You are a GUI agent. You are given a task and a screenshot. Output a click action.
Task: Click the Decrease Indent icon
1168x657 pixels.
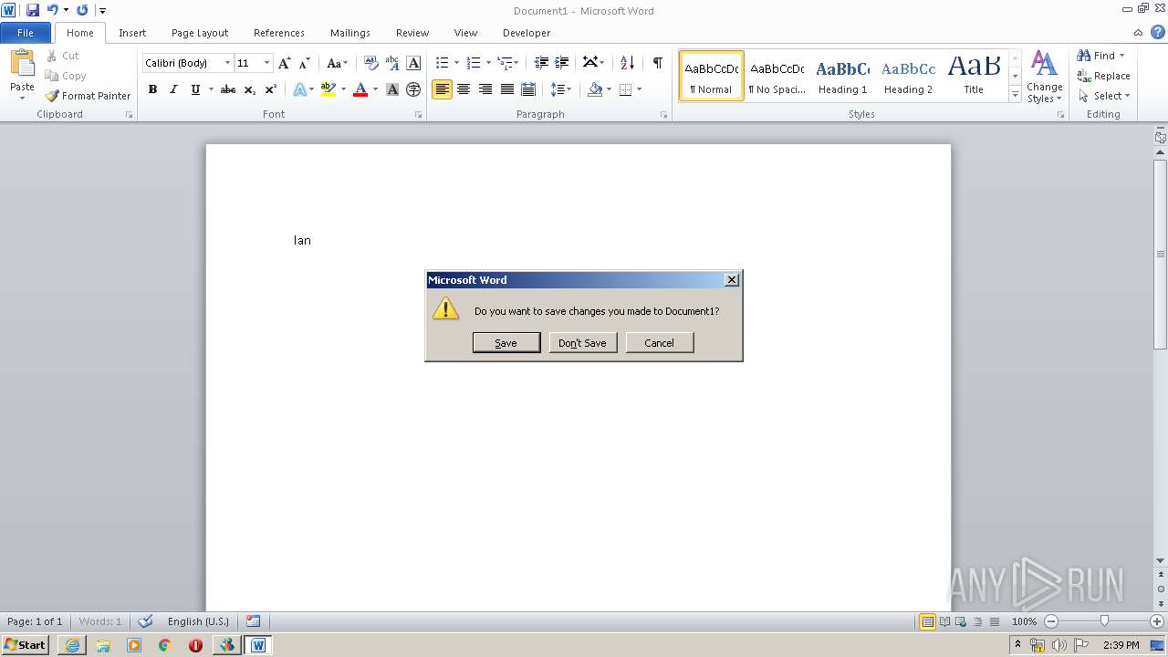click(x=541, y=63)
